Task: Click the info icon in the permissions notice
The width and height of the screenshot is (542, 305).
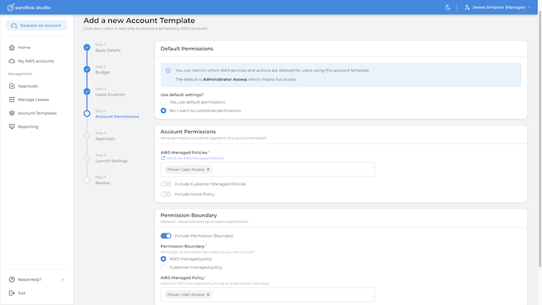Action: [168, 70]
